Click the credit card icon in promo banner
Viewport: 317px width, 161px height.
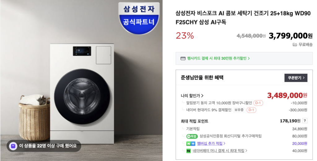pos(183,59)
